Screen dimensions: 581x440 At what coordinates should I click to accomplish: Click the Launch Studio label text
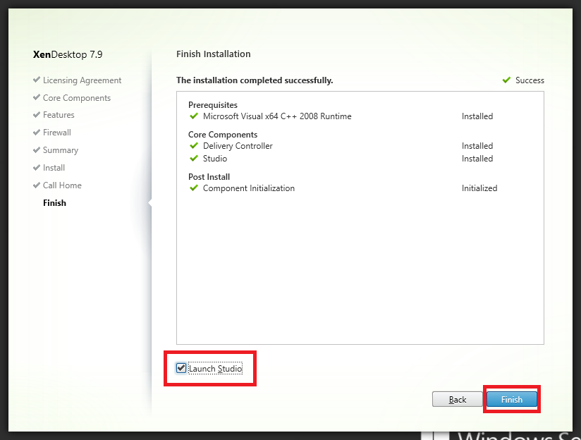coord(215,369)
